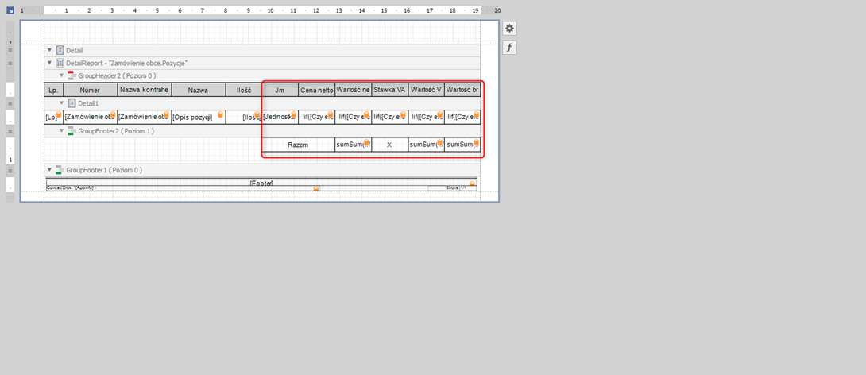The height and width of the screenshot is (375, 866).
Task: Click the GroupFooter1 band icon
Action: 60,170
